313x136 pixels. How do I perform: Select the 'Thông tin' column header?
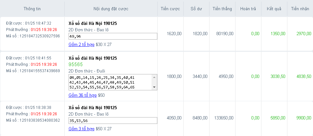[32, 8]
